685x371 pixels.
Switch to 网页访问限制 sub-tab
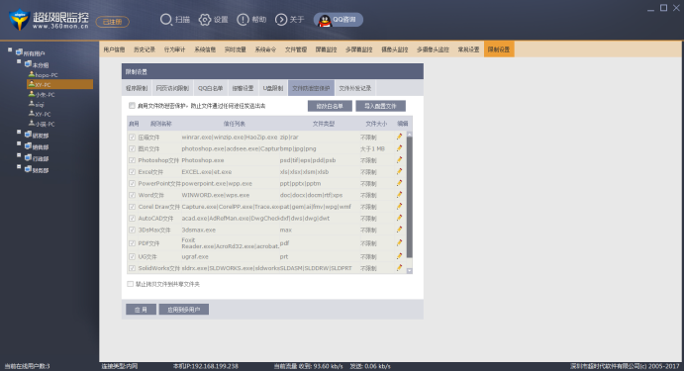172,88
